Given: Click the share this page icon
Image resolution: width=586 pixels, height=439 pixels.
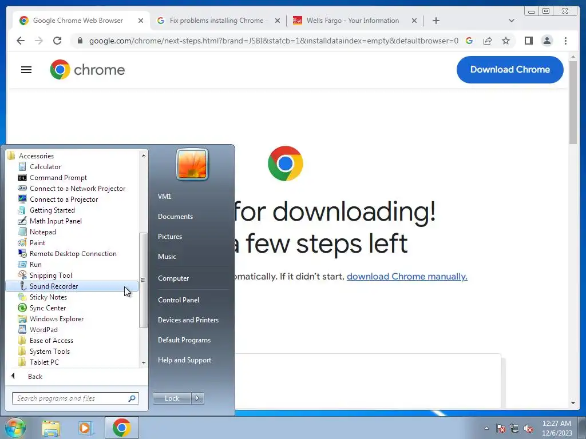Looking at the screenshot, I should (x=488, y=41).
